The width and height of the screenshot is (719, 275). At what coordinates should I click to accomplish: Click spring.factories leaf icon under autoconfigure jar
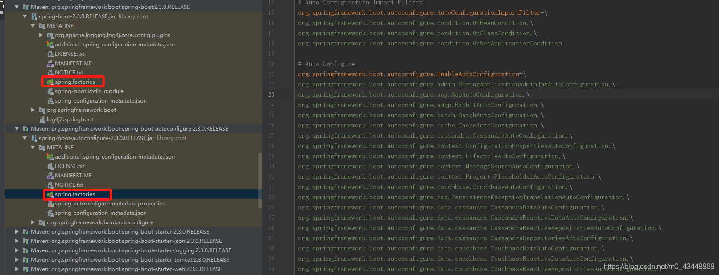point(50,194)
